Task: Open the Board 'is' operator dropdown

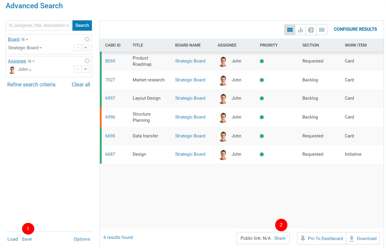Action: coord(25,39)
